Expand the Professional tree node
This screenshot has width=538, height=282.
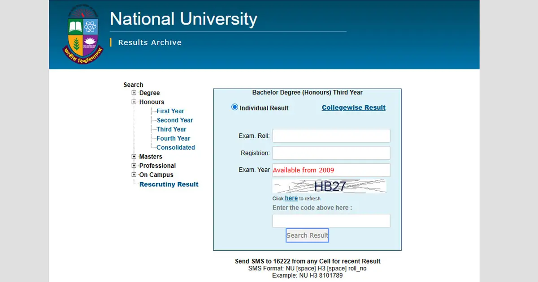click(134, 166)
